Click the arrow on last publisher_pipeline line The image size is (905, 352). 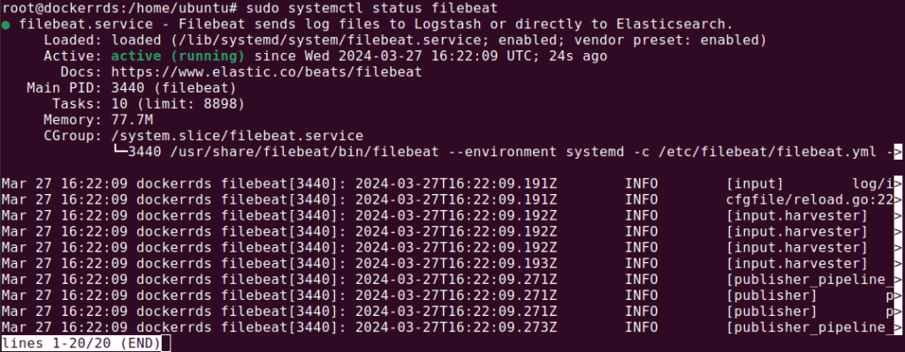tap(898, 328)
